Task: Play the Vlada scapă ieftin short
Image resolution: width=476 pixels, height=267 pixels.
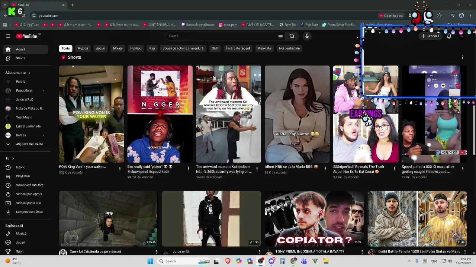Action: click(x=297, y=114)
